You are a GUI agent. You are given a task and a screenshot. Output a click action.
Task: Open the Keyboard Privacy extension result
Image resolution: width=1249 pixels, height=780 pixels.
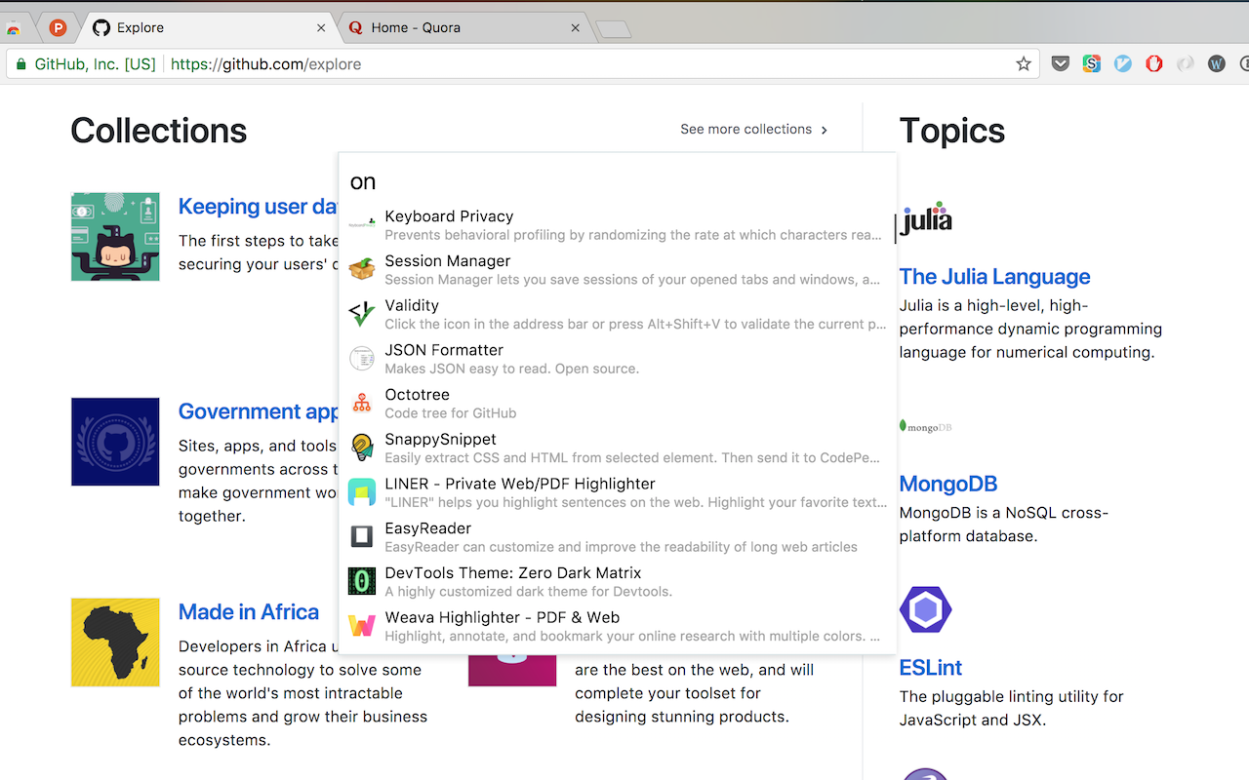tap(617, 225)
